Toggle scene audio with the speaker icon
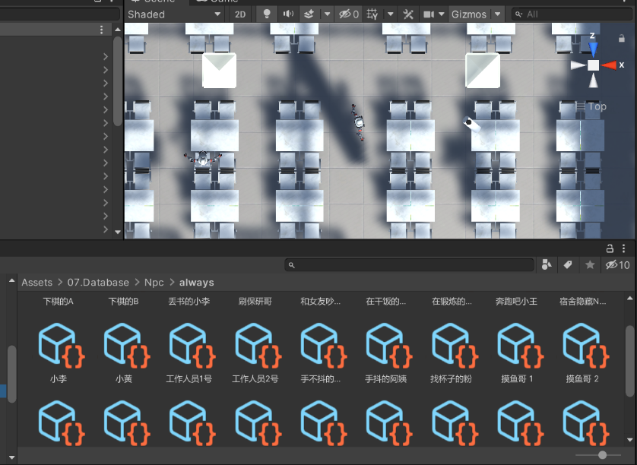 click(x=288, y=14)
